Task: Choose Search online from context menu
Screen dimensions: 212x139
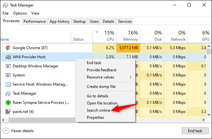Action: pyautogui.click(x=98, y=110)
